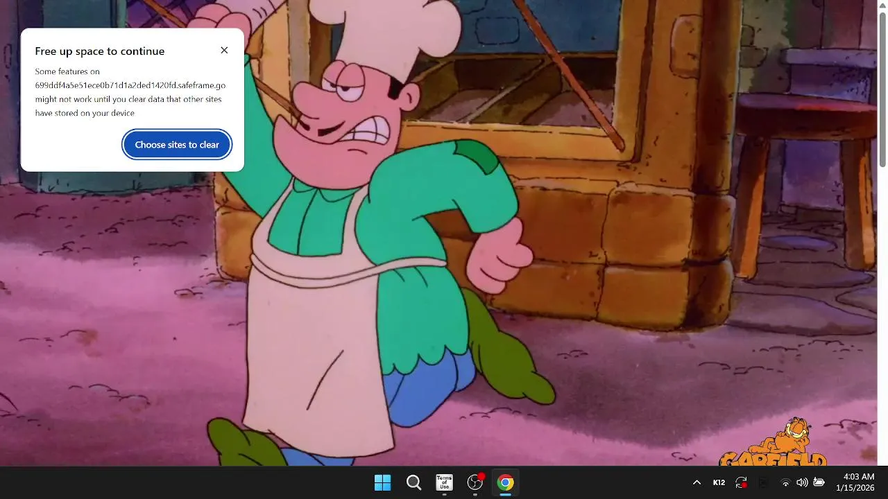
Task: Open OBS Studio from the taskbar
Action: pos(475,482)
